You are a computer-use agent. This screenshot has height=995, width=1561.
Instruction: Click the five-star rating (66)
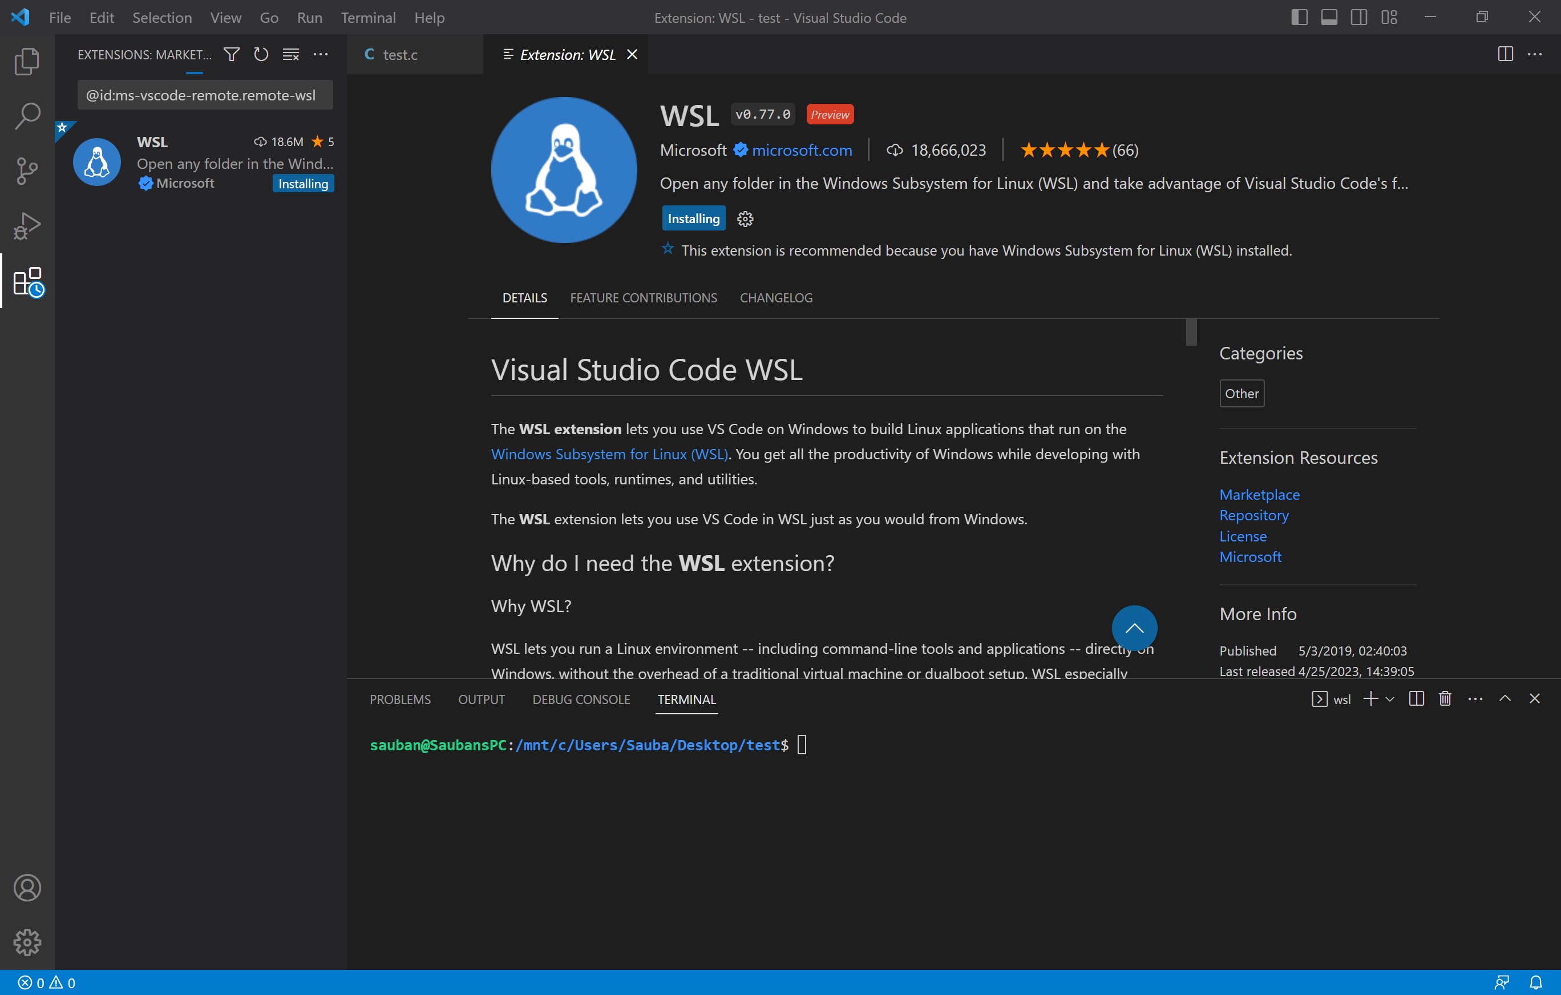click(x=1079, y=149)
